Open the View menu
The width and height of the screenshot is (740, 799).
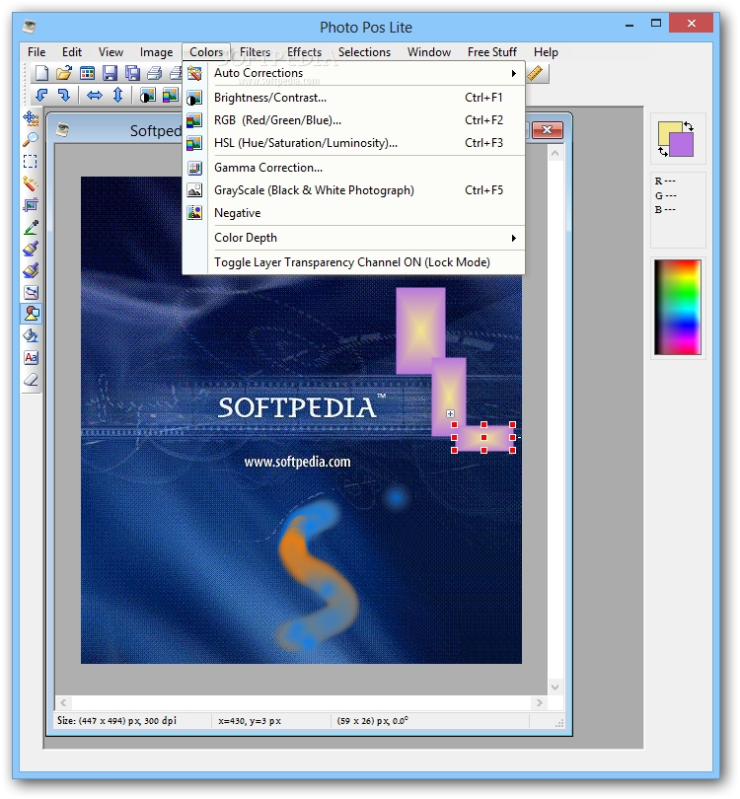click(111, 52)
